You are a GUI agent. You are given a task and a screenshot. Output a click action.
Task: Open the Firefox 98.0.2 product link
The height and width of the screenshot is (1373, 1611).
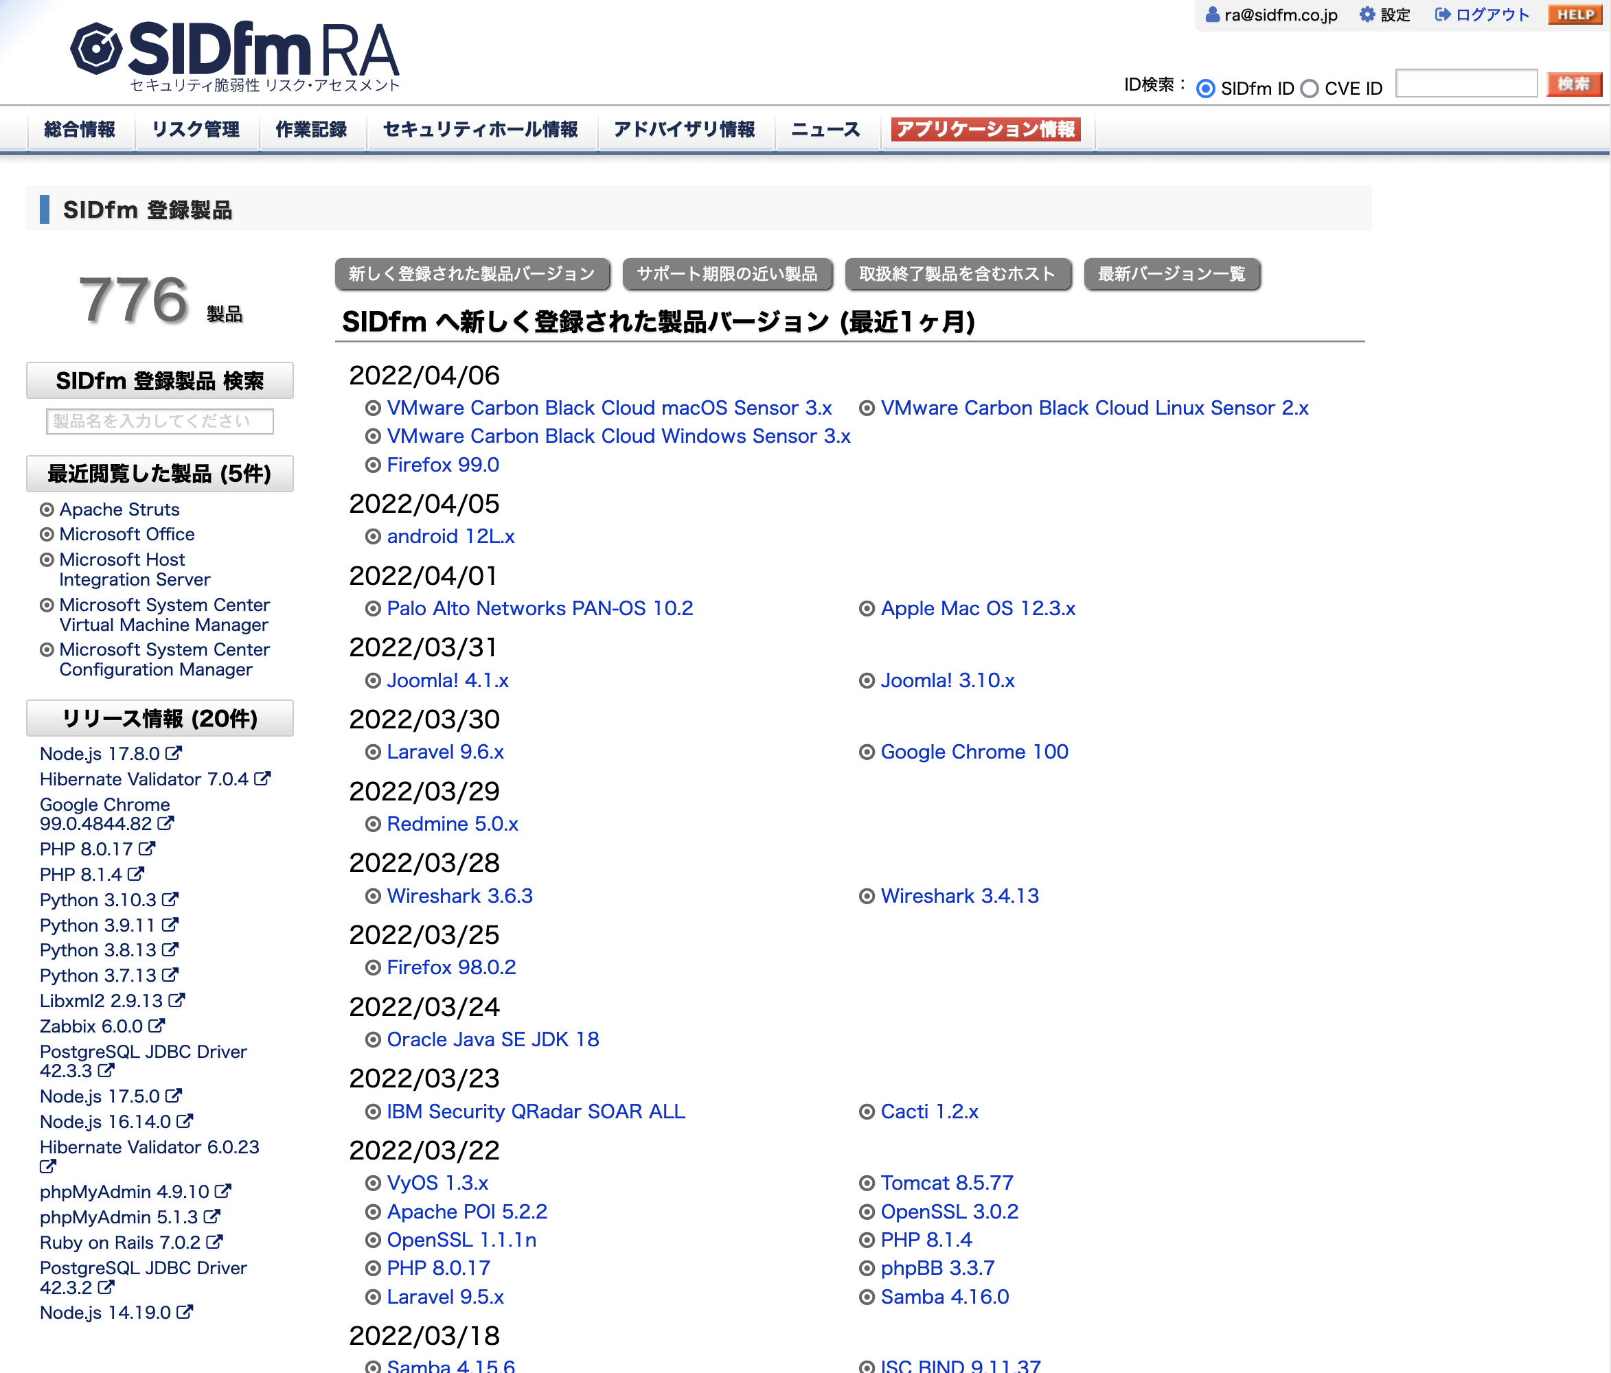click(452, 967)
